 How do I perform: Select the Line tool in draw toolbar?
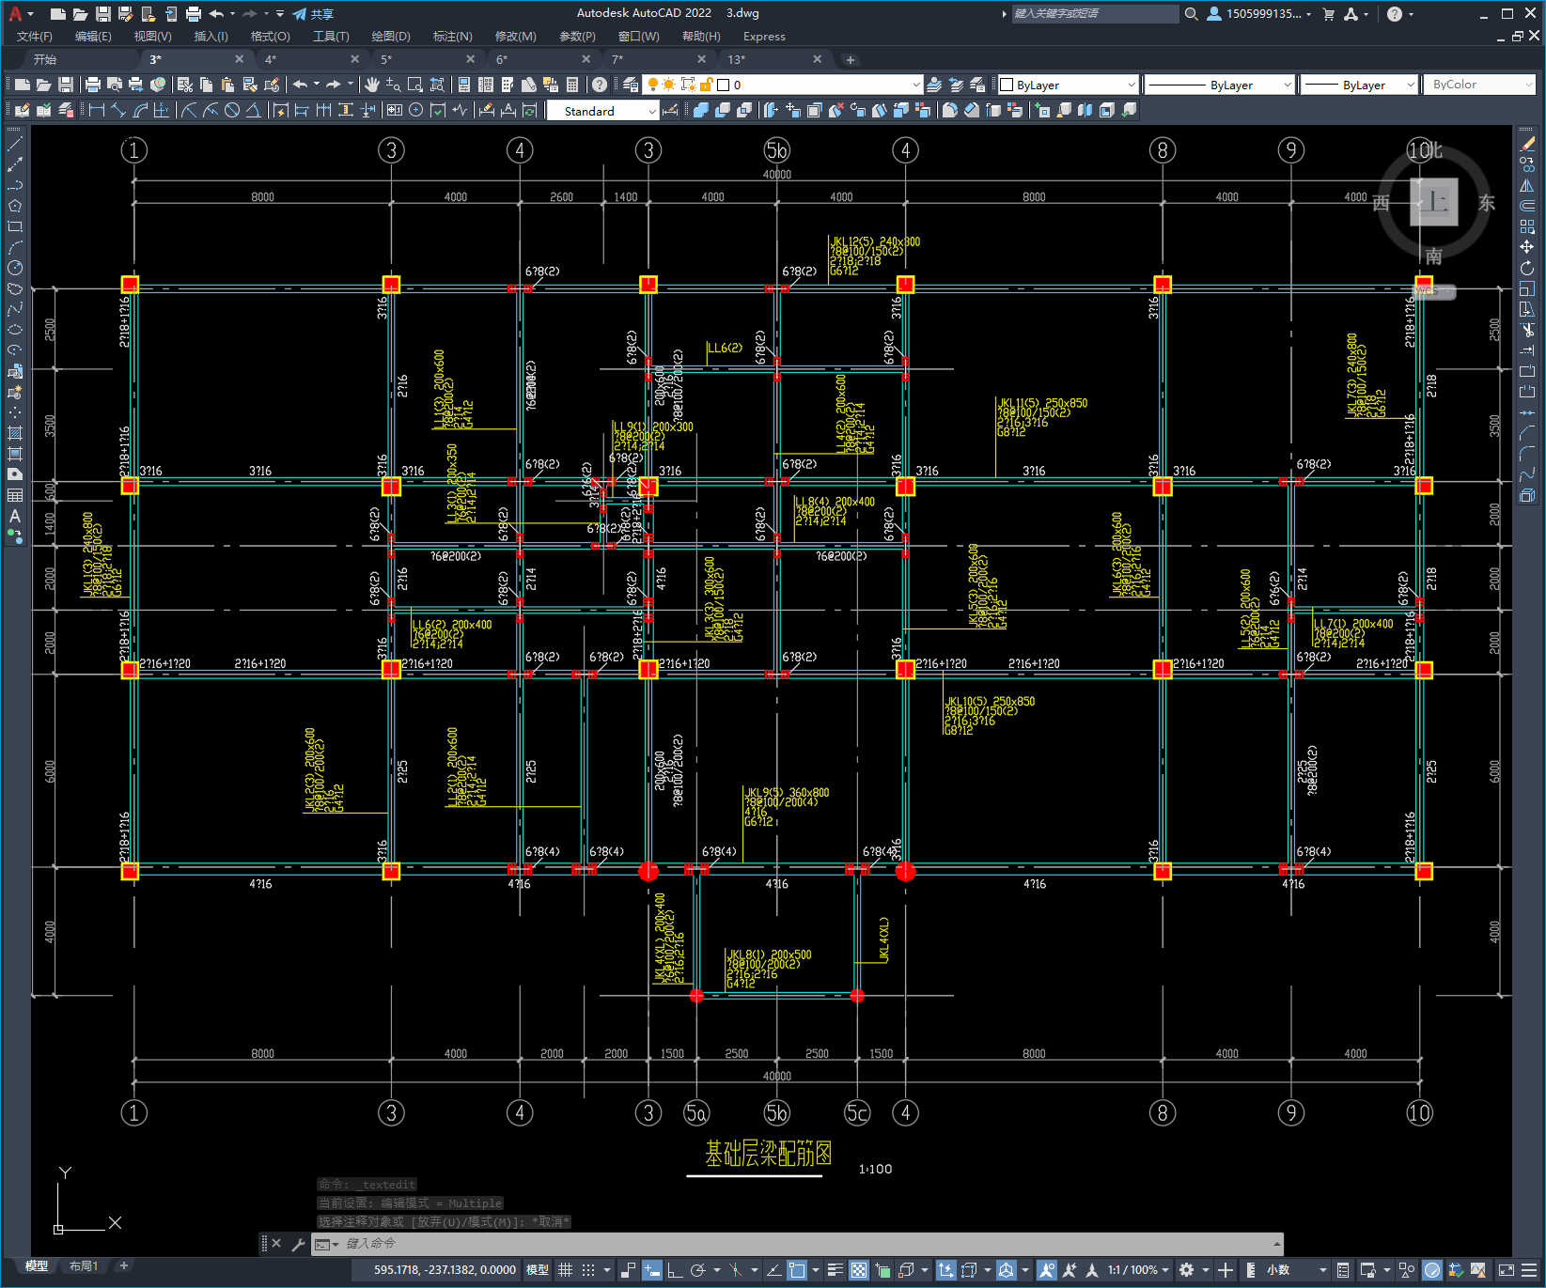click(x=15, y=144)
